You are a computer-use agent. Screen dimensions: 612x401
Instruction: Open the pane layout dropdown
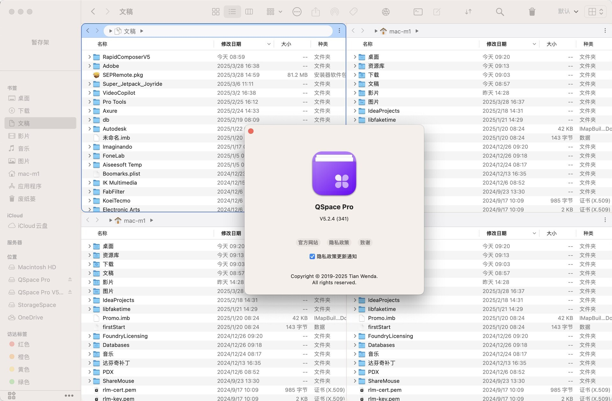(x=595, y=12)
